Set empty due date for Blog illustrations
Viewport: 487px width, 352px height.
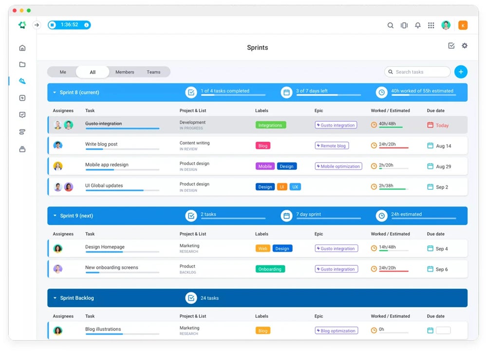pos(443,331)
